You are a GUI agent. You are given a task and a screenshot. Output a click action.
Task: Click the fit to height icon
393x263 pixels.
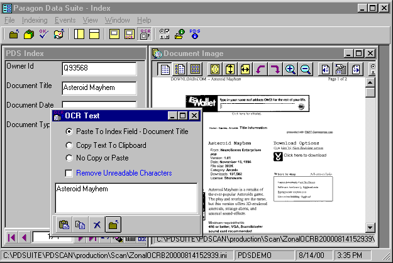click(x=230, y=69)
